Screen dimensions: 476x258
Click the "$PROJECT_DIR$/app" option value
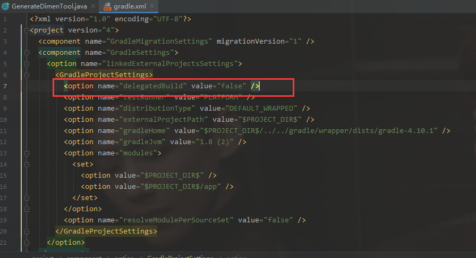[x=181, y=187]
